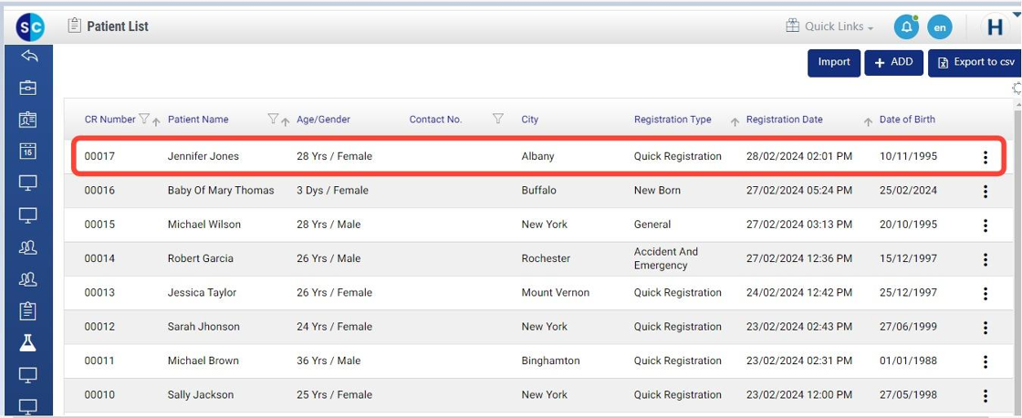The height and width of the screenshot is (418, 1022).
Task: Click patient name Robert Garcia
Action: pos(200,258)
